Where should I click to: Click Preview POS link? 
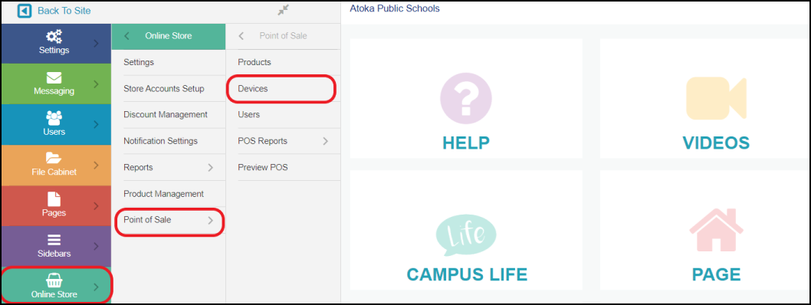click(263, 168)
